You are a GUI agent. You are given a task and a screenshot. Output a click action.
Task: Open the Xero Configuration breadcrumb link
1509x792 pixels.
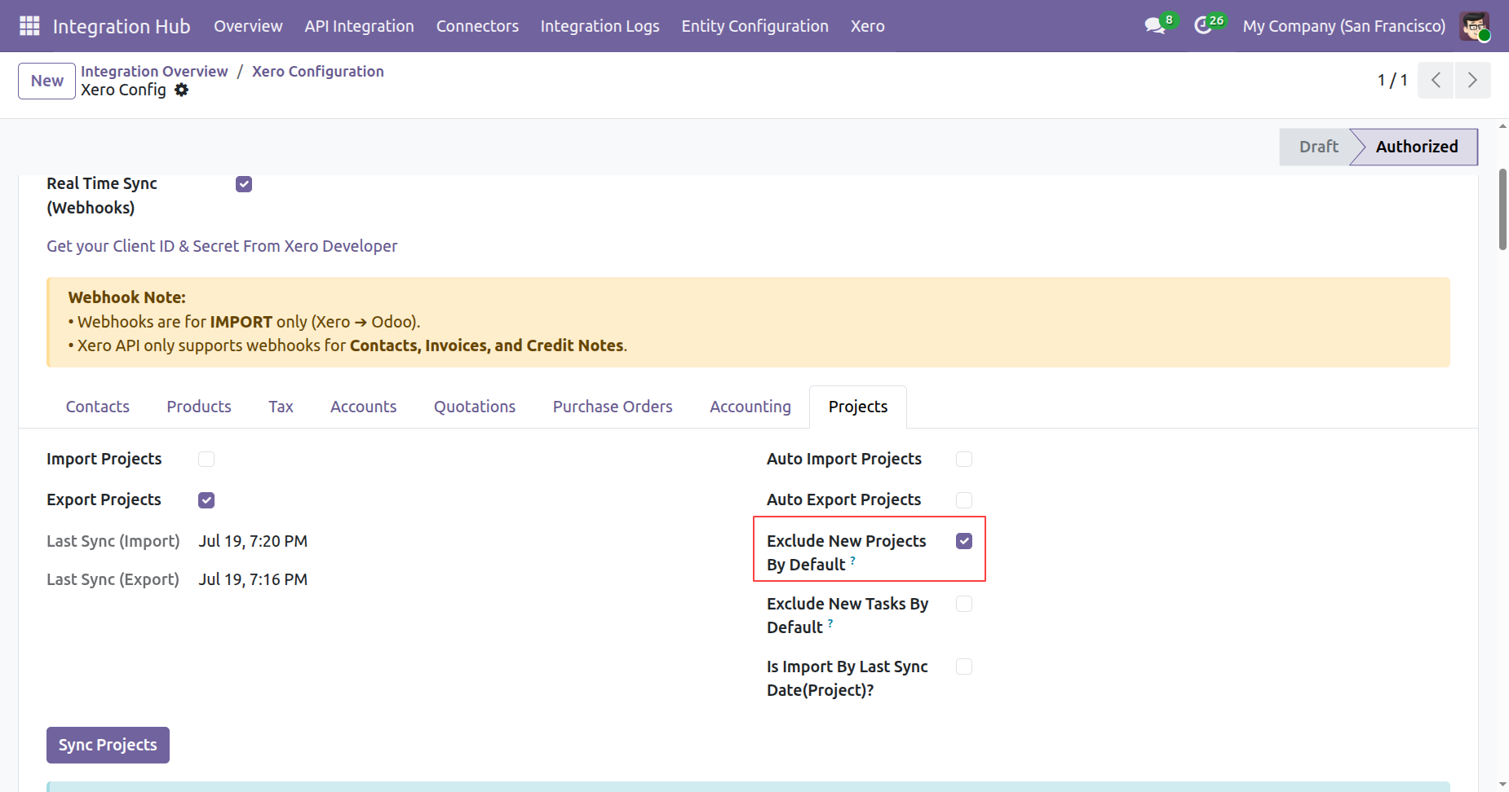click(x=318, y=71)
